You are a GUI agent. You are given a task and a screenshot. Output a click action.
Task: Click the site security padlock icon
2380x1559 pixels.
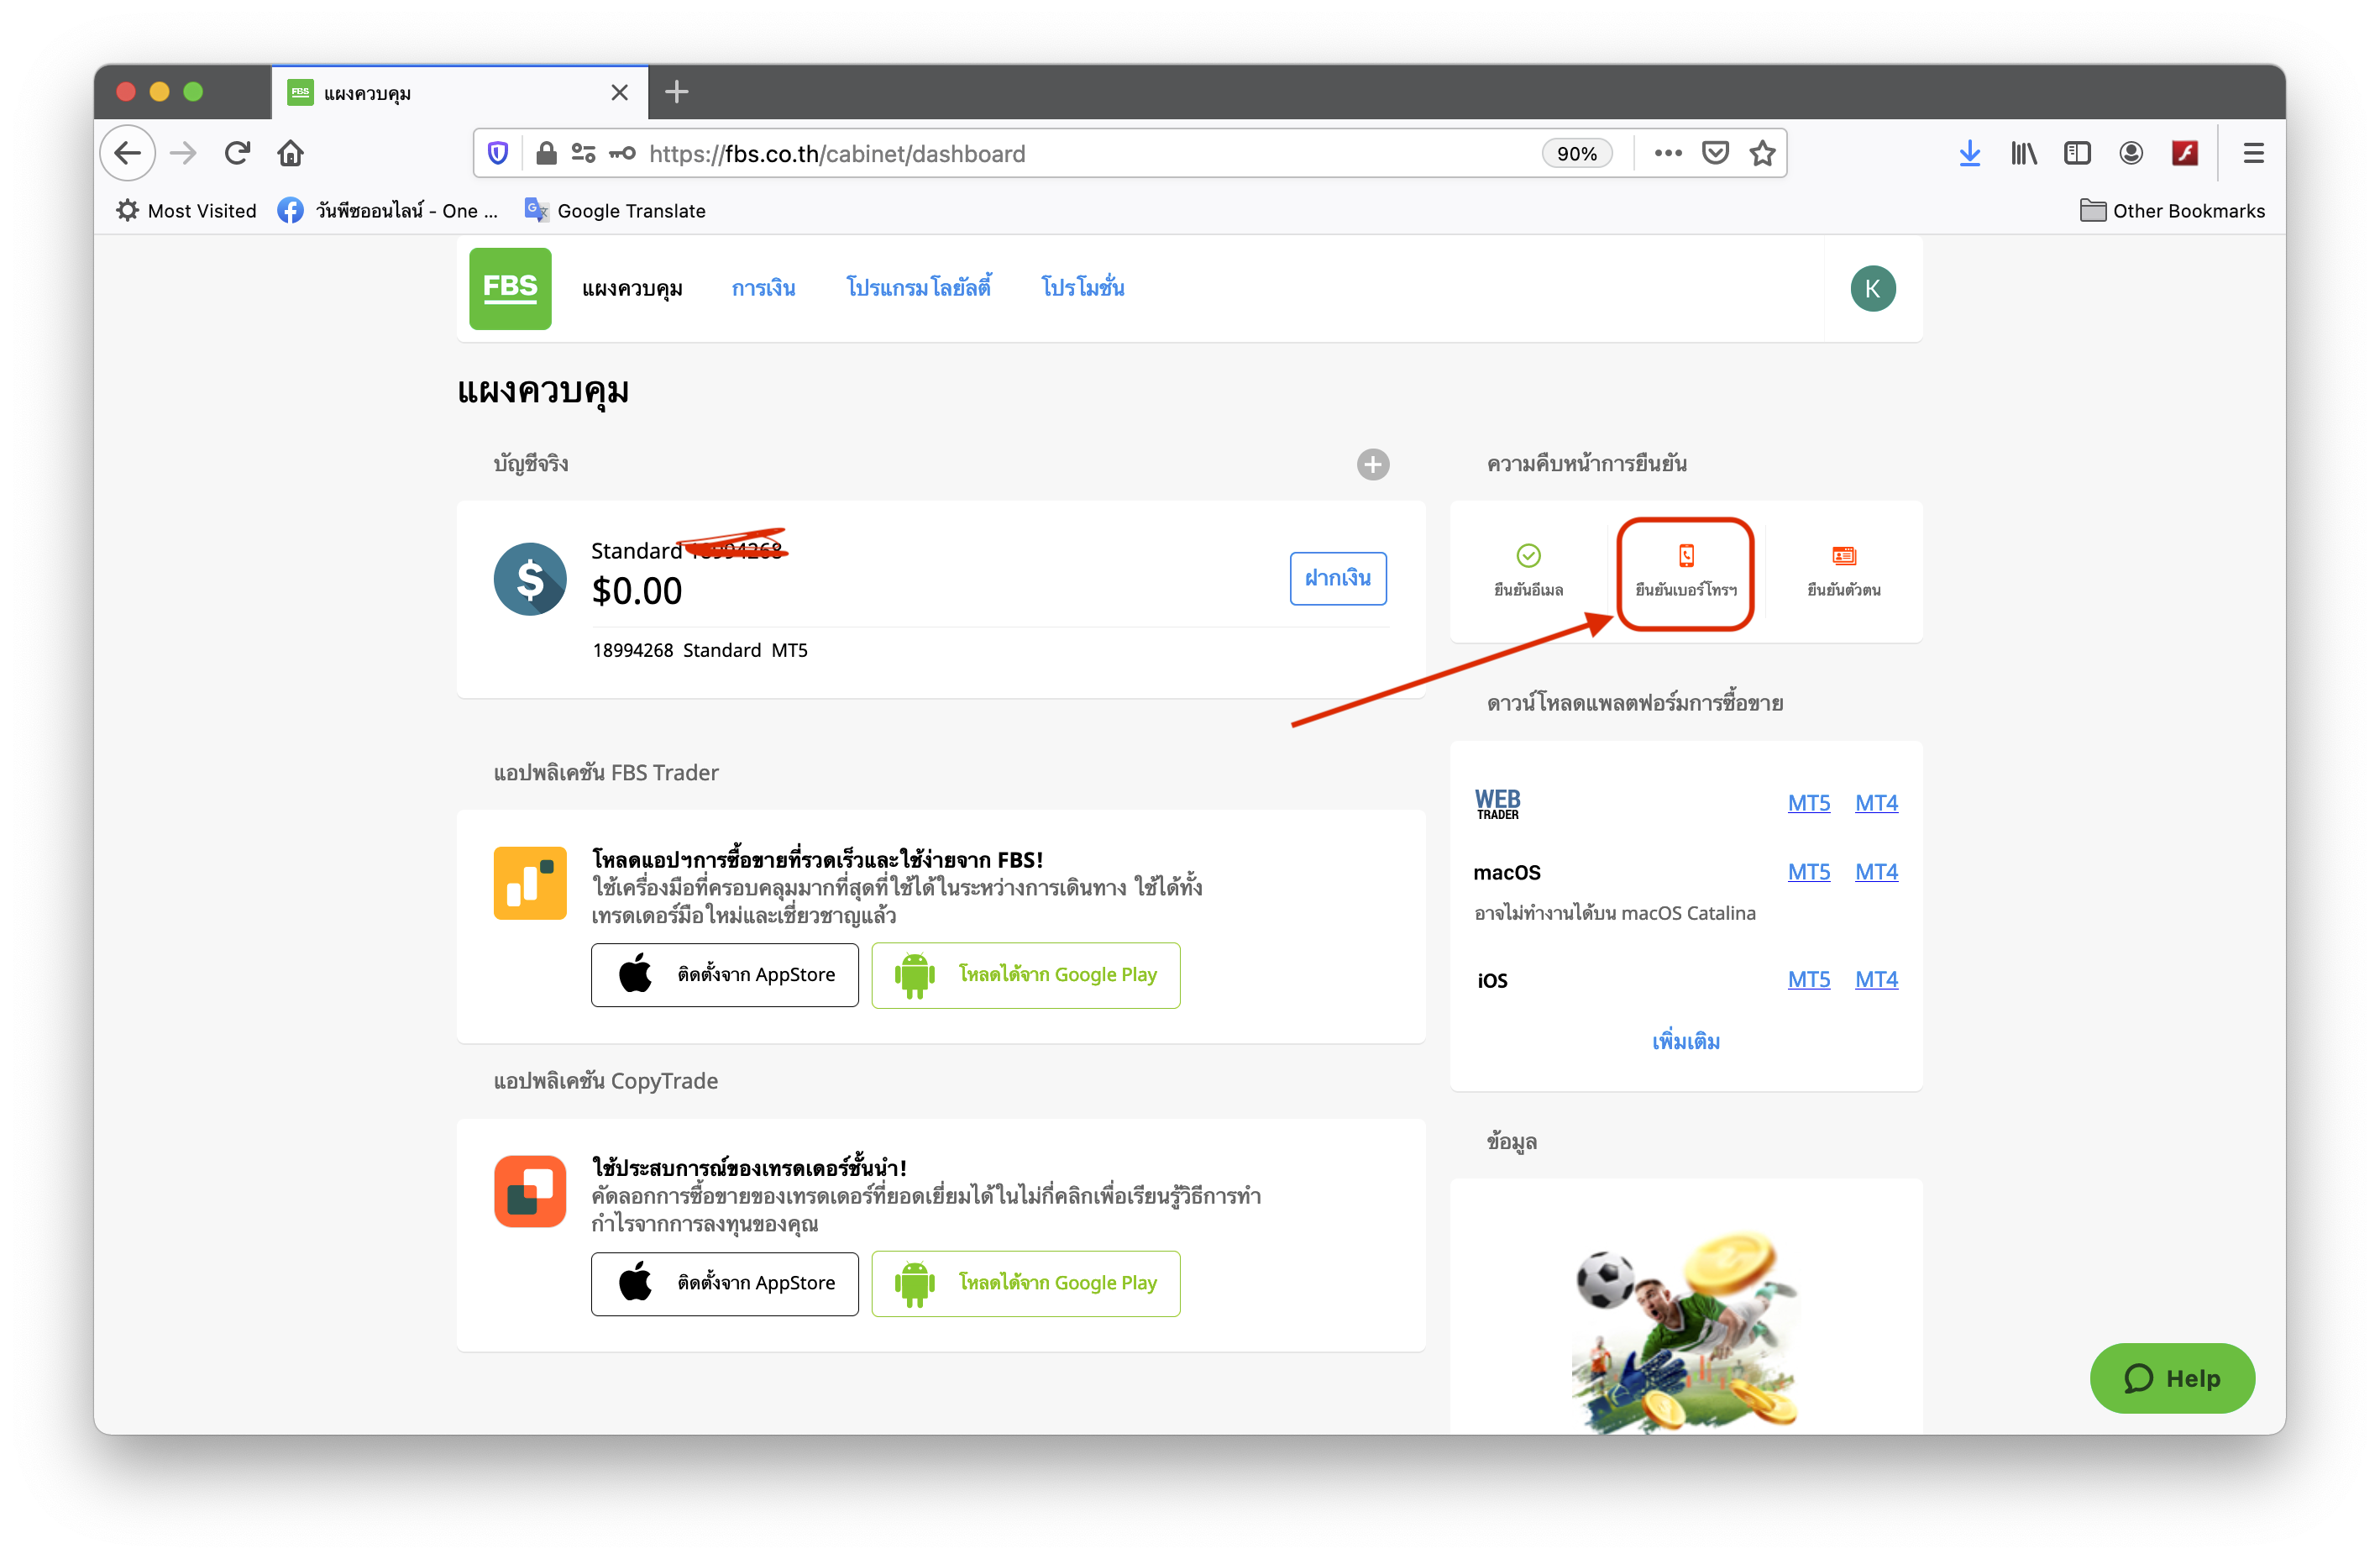546,153
